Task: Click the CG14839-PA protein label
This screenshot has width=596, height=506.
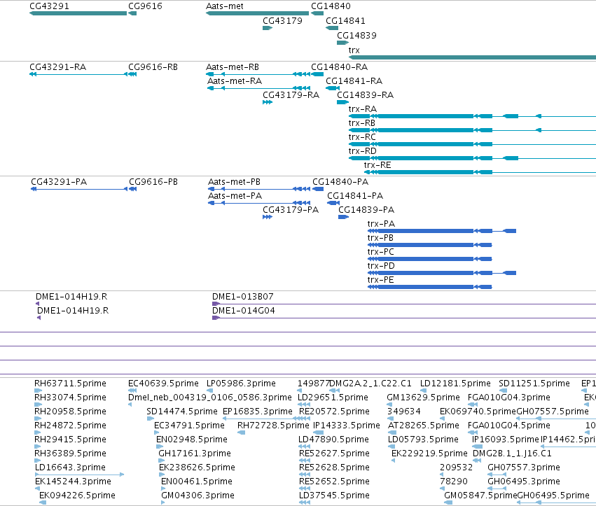Action: (366, 210)
